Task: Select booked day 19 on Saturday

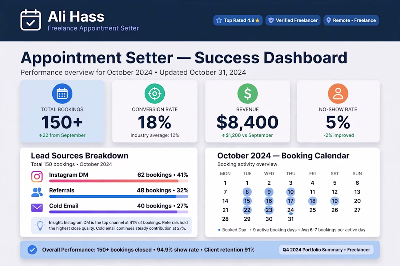Action: 335,201
